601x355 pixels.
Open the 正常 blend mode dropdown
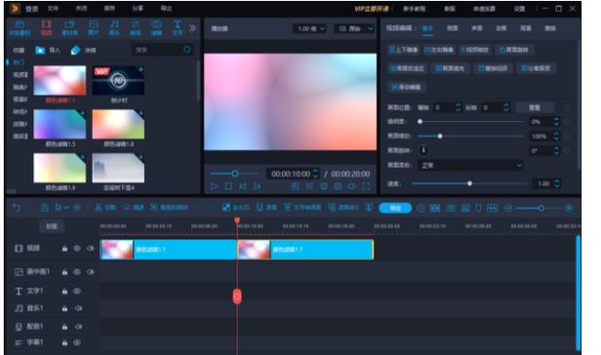pos(471,166)
